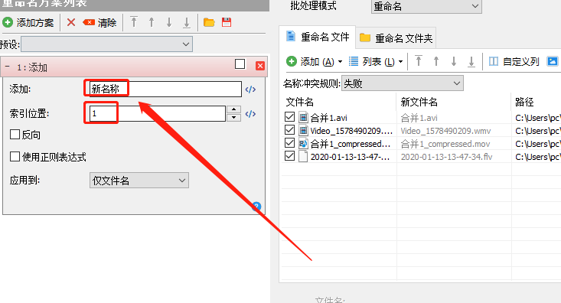Uncheck the 合并1.avi file checkbox
This screenshot has height=303, width=561.
[289, 117]
